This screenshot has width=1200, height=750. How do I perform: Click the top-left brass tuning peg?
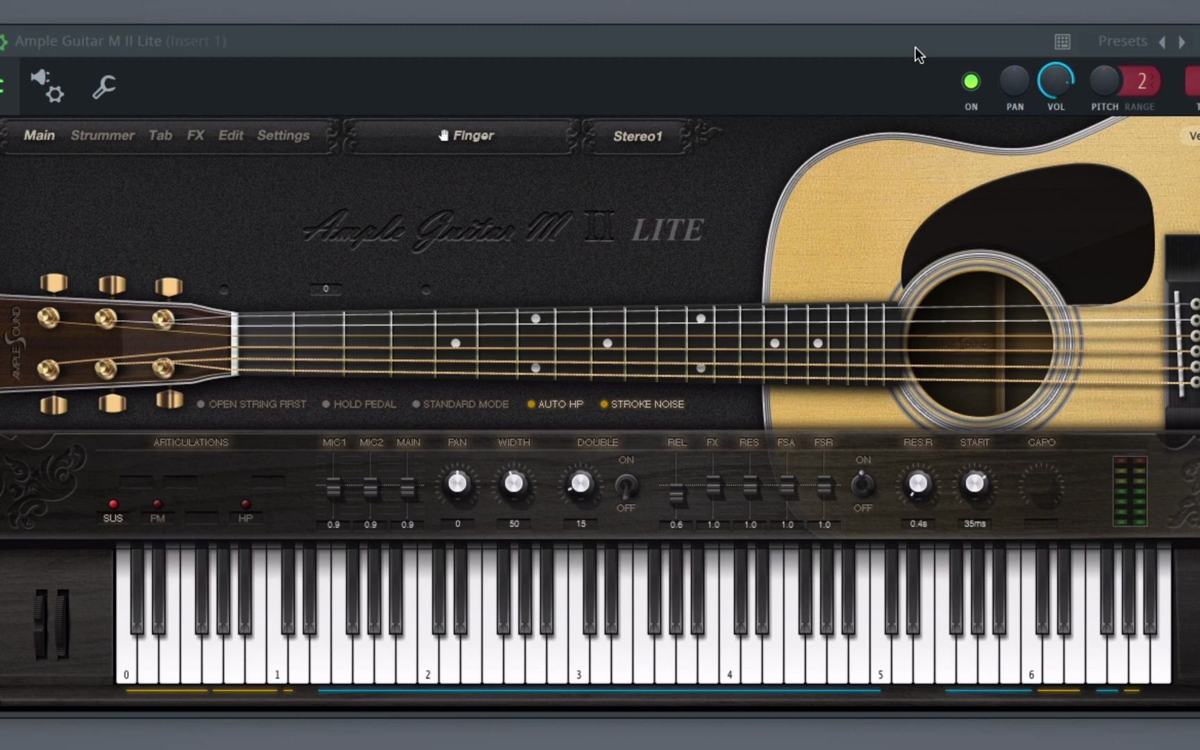(x=53, y=283)
